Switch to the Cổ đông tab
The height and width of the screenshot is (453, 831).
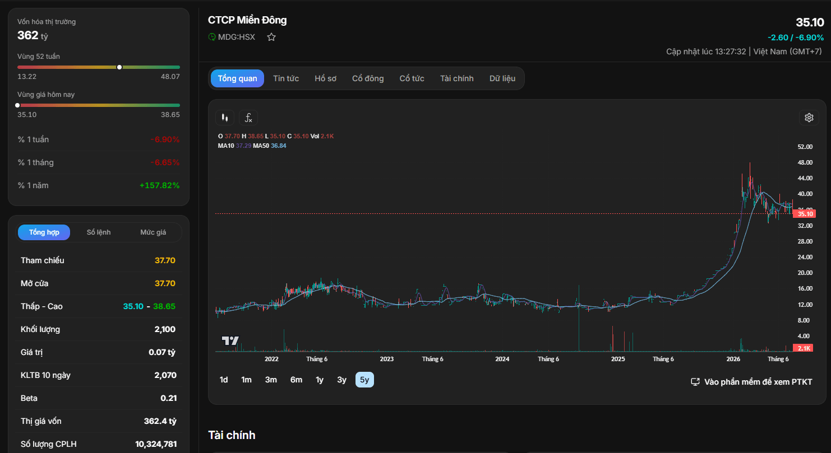368,78
